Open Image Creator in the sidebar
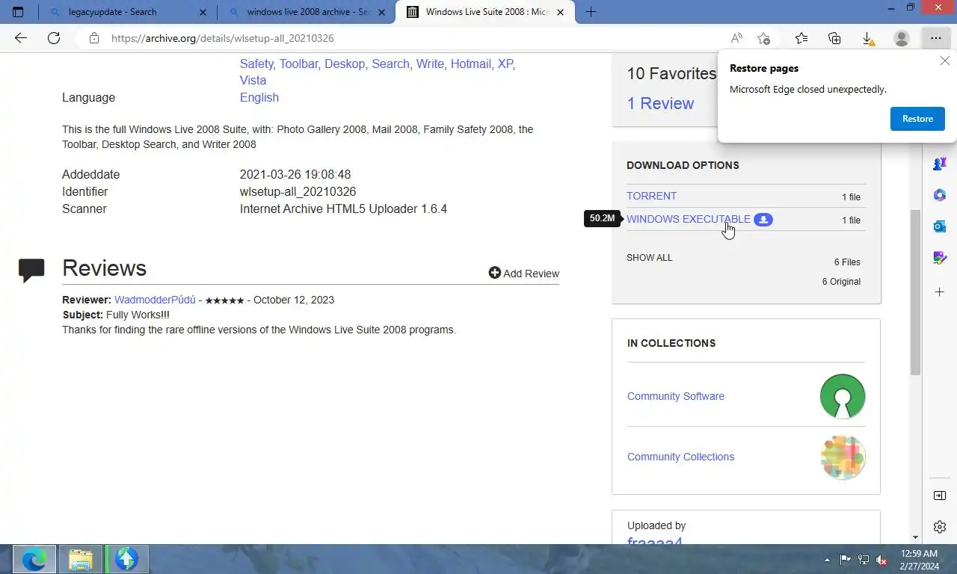957x574 pixels. tap(940, 258)
